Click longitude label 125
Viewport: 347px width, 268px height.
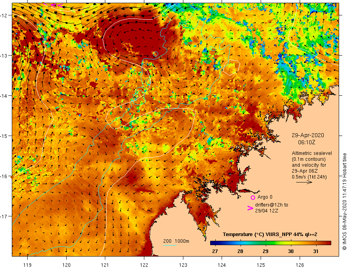[261, 265]
